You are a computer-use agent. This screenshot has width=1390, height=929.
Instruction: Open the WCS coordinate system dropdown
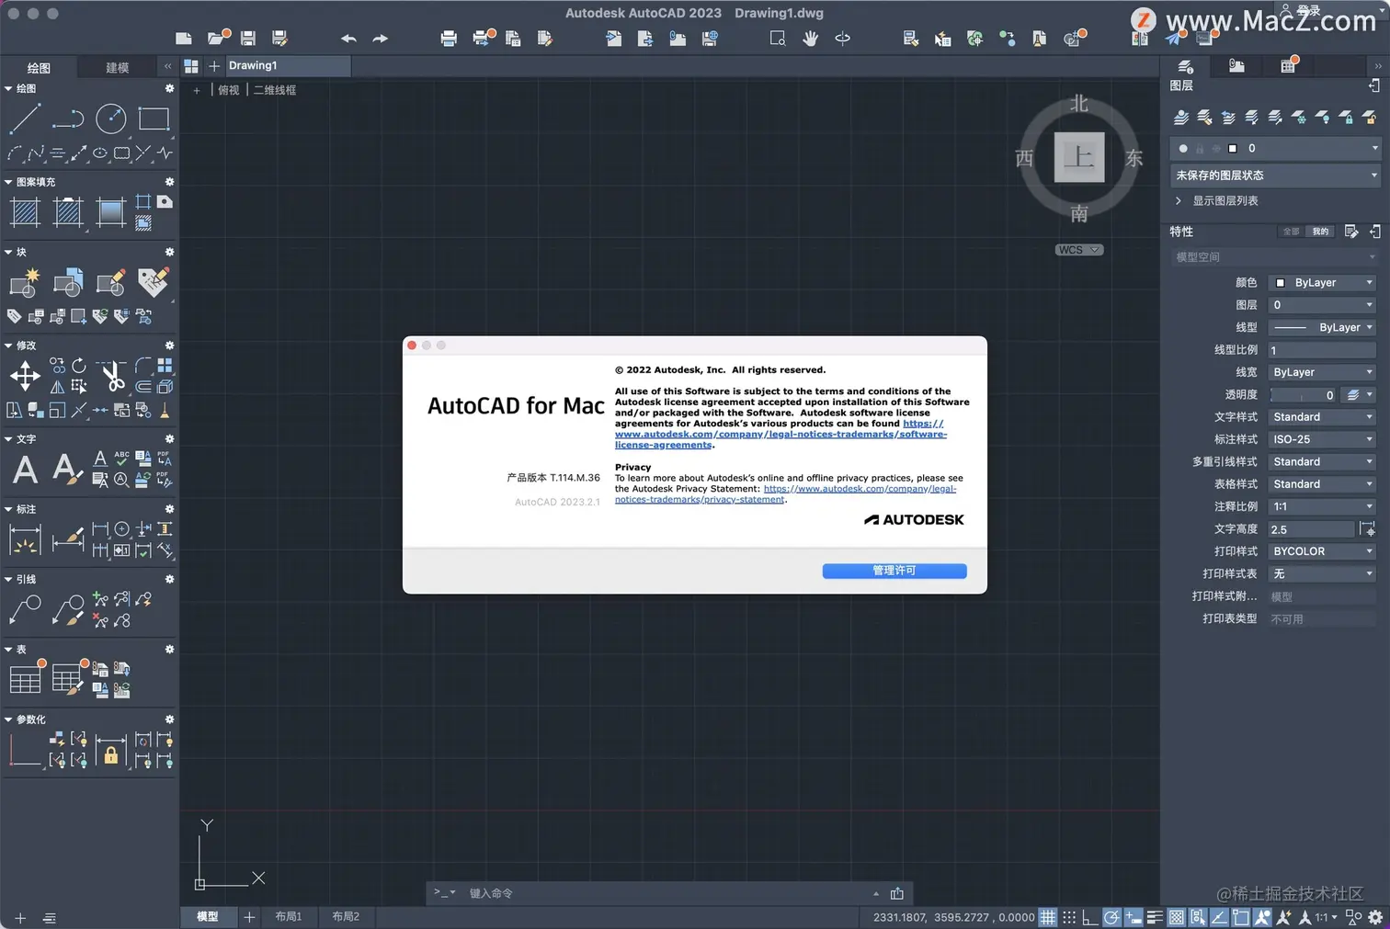point(1078,250)
